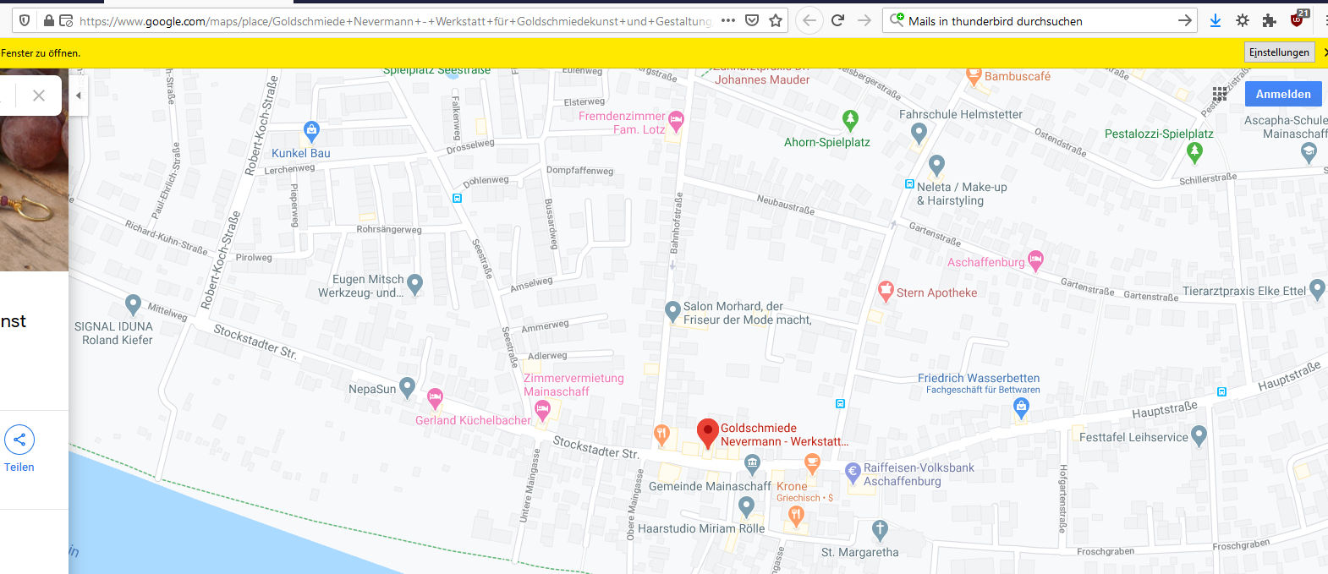
Task: Reload the page using the refresh button
Action: point(837,21)
